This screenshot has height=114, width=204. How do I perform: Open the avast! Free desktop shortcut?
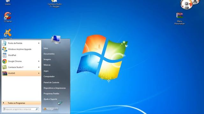[8, 34]
